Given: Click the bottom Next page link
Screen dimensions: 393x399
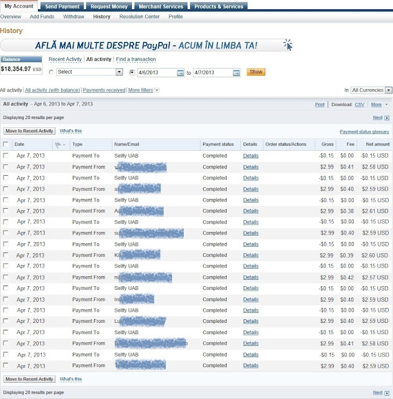Looking at the screenshot, I should pos(378,393).
